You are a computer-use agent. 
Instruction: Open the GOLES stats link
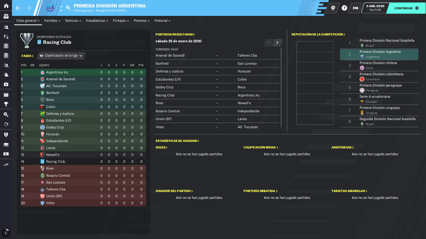point(161,148)
